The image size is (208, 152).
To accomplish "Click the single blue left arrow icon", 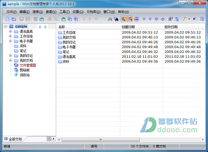I will tap(144, 19).
